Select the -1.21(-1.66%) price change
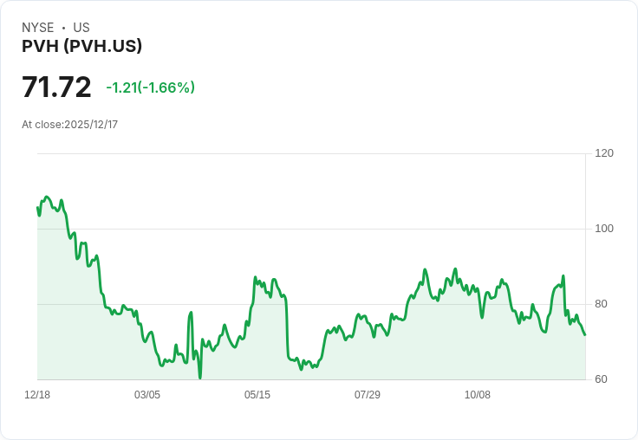Image resolution: width=638 pixels, height=440 pixels. [150, 87]
